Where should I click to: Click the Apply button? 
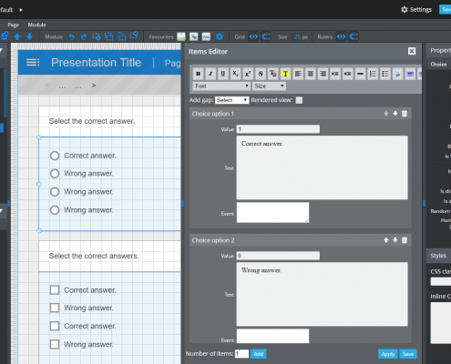point(388,354)
